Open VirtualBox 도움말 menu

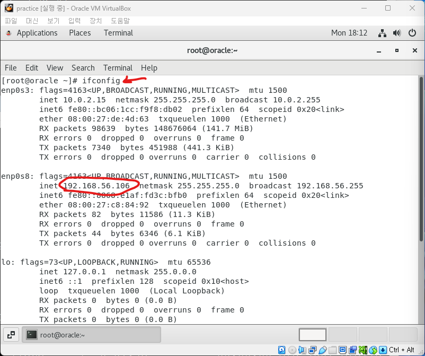120,21
